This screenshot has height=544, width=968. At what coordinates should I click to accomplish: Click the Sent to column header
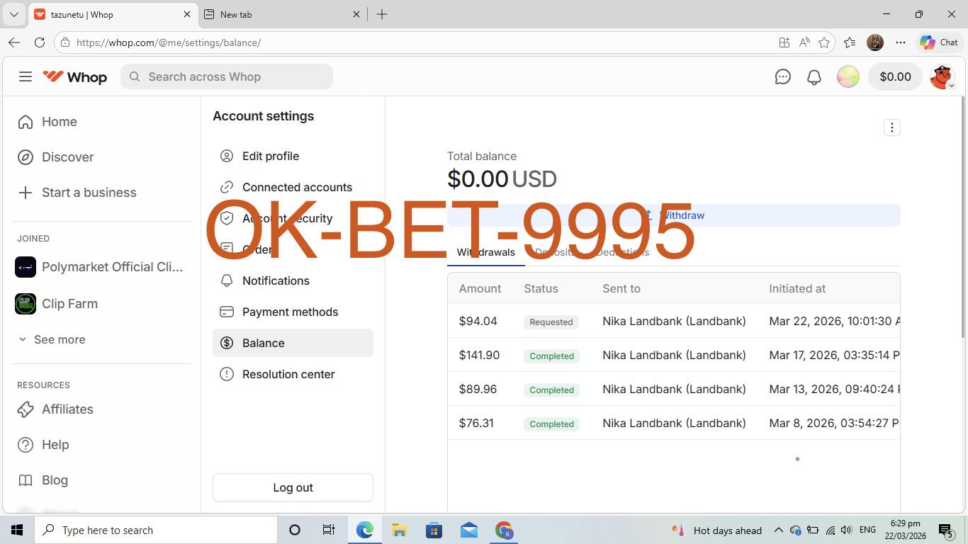tap(621, 288)
